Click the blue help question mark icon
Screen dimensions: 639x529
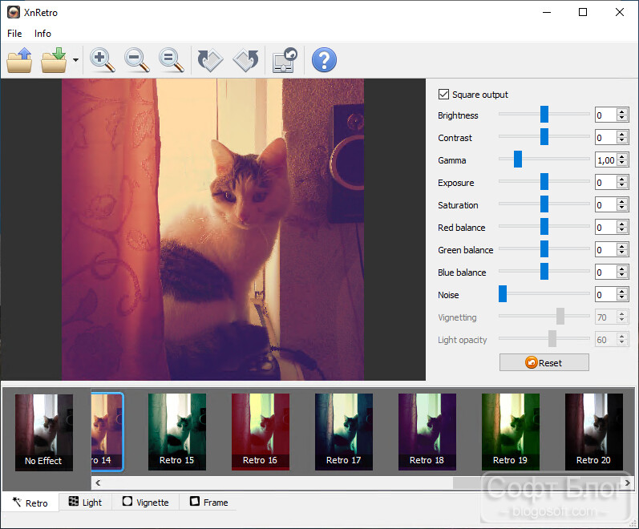coord(324,60)
